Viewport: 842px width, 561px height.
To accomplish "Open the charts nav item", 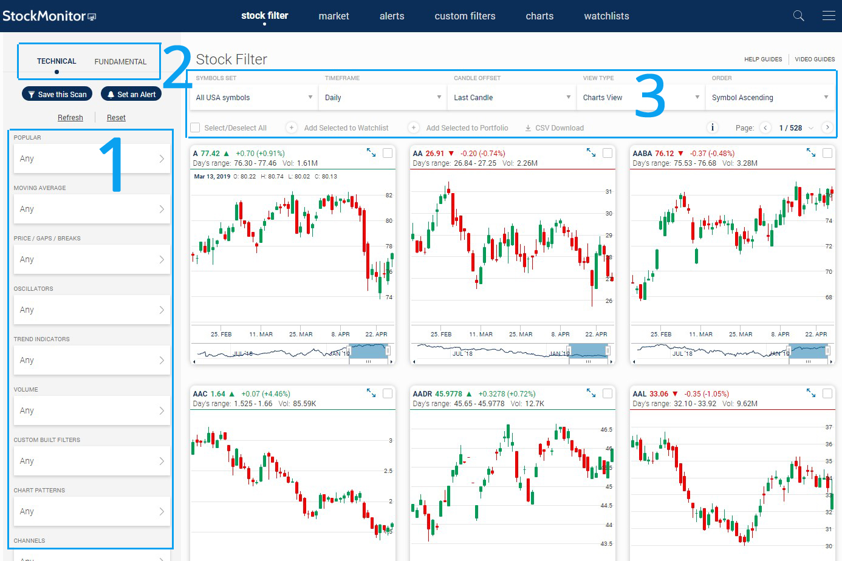I will (539, 16).
